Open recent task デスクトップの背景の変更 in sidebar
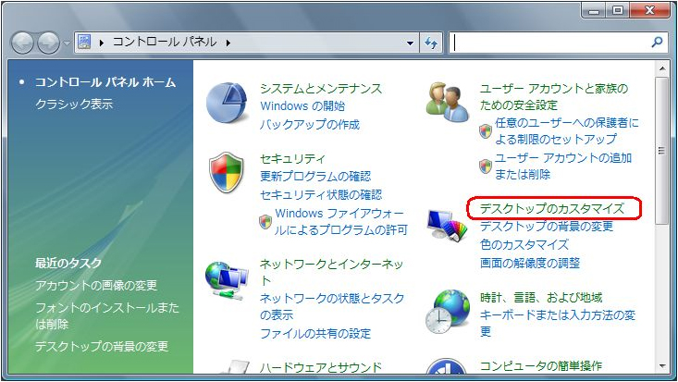 pyautogui.click(x=102, y=347)
